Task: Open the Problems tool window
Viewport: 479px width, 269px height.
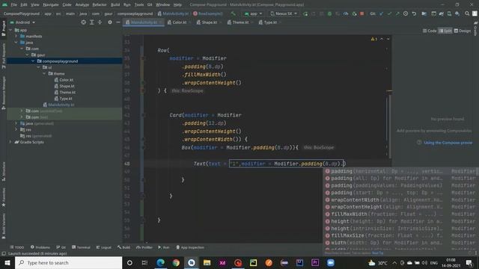Action: pyautogui.click(x=40, y=247)
